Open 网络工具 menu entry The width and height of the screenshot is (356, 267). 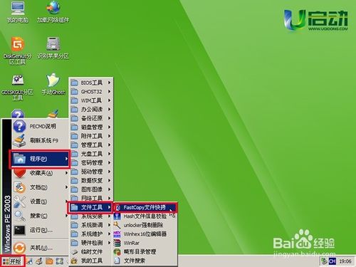pyautogui.click(x=91, y=198)
